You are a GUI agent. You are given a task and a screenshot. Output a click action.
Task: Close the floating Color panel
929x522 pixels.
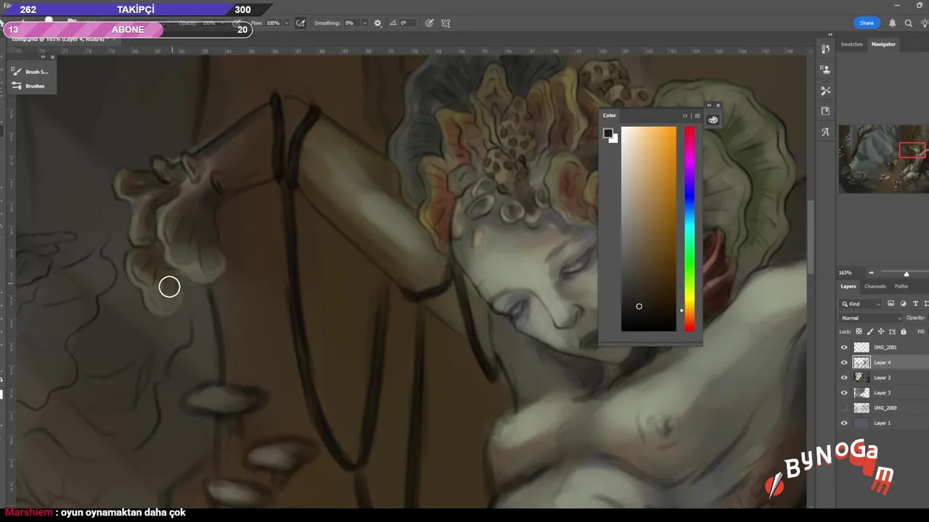718,106
